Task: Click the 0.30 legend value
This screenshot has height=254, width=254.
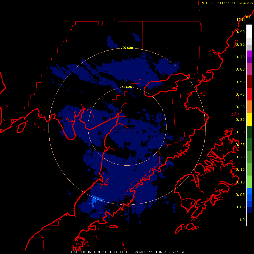Action: click(x=240, y=132)
